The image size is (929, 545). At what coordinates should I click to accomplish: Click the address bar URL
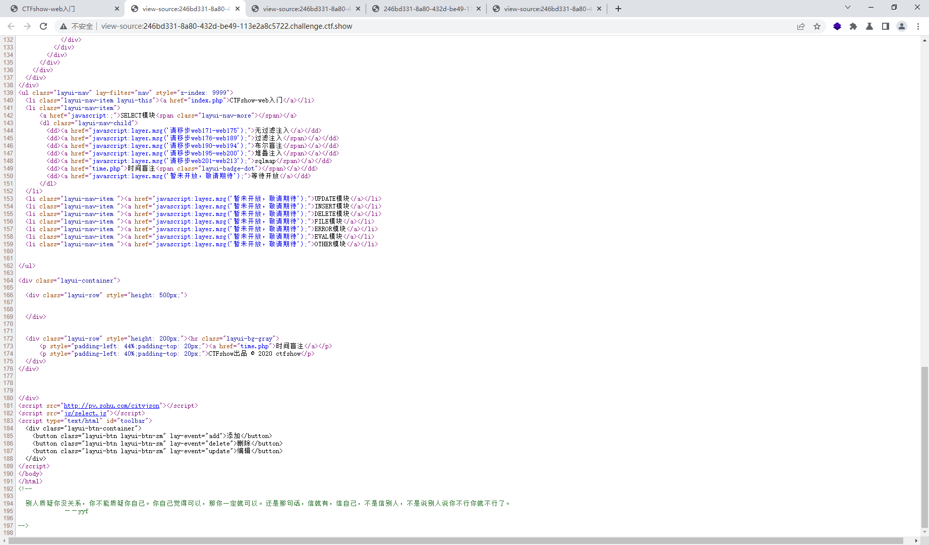click(226, 26)
